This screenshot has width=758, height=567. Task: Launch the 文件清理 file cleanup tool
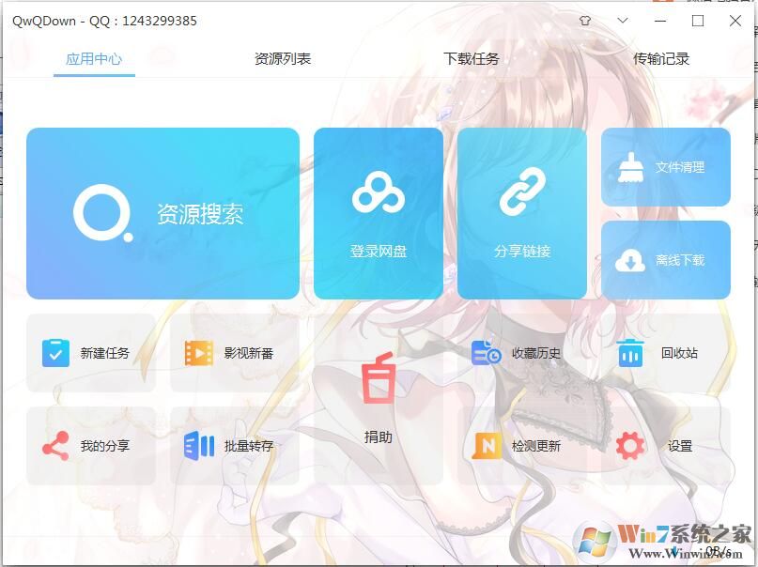tap(665, 166)
